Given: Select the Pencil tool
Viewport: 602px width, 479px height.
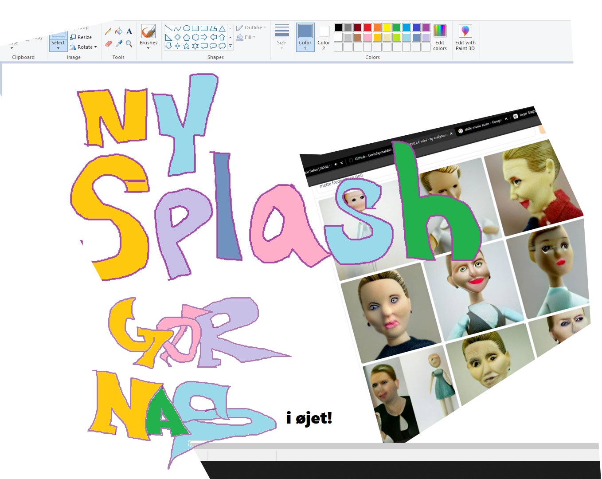Looking at the screenshot, I should point(108,31).
